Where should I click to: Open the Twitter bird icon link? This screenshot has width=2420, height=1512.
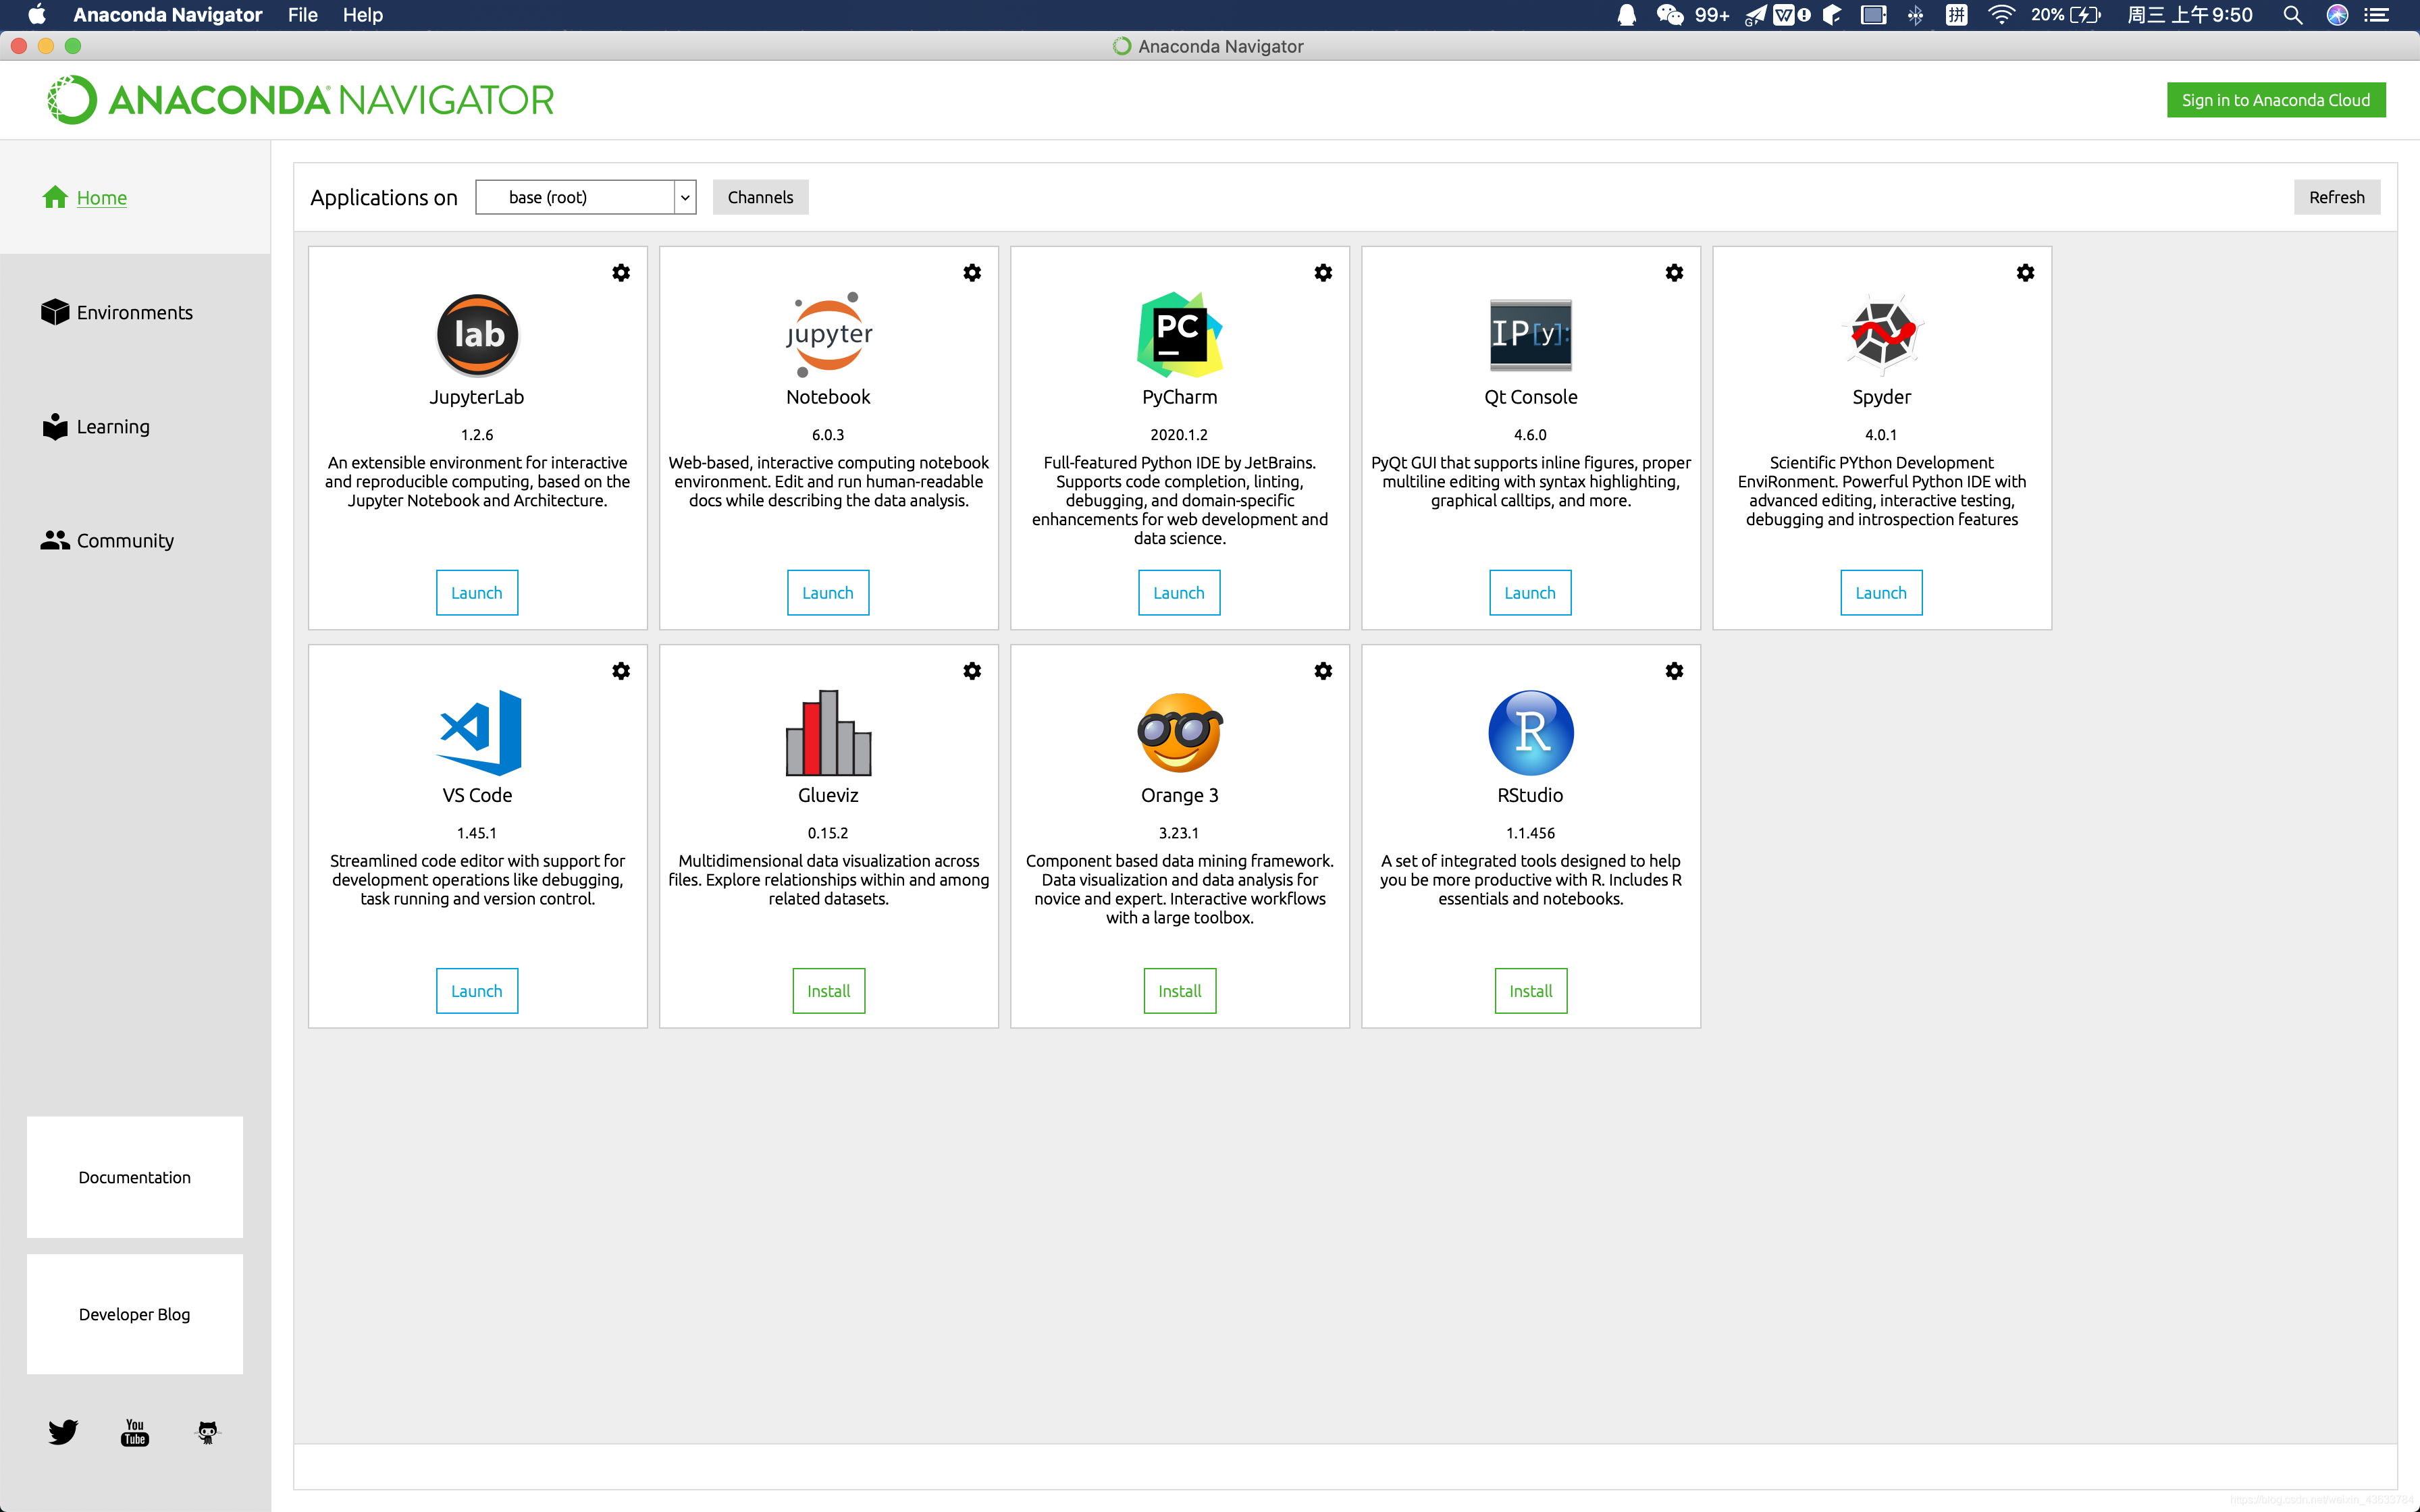63,1432
